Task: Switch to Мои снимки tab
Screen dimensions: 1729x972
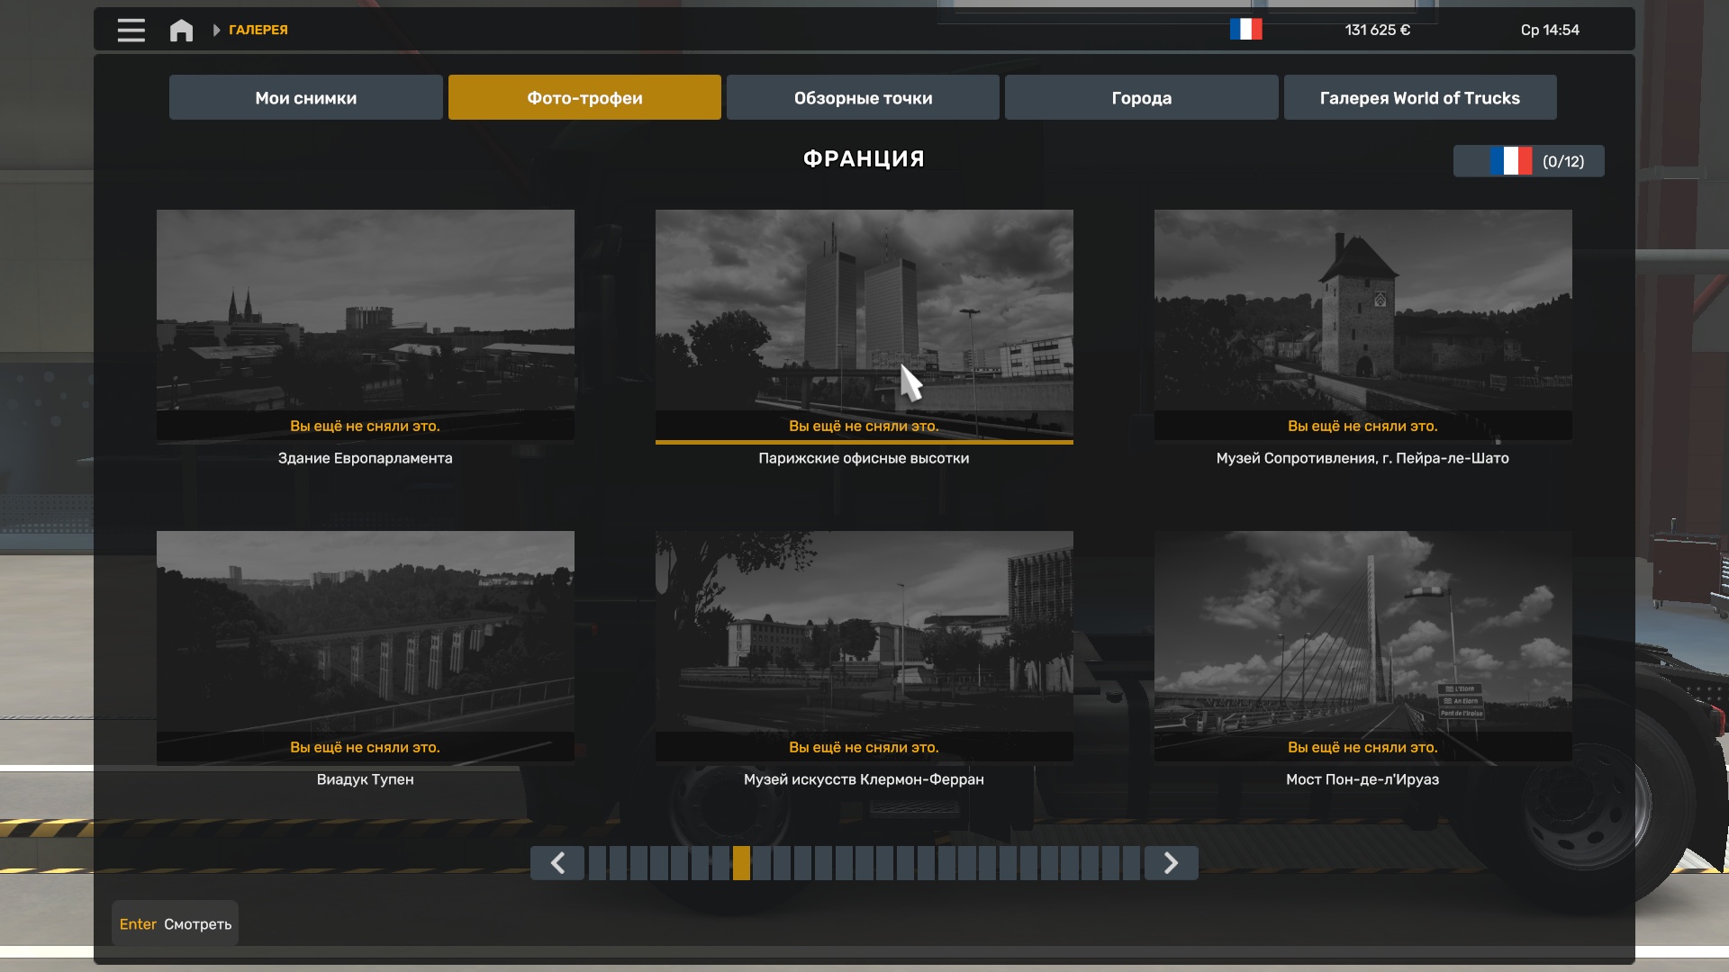Action: 305,98
